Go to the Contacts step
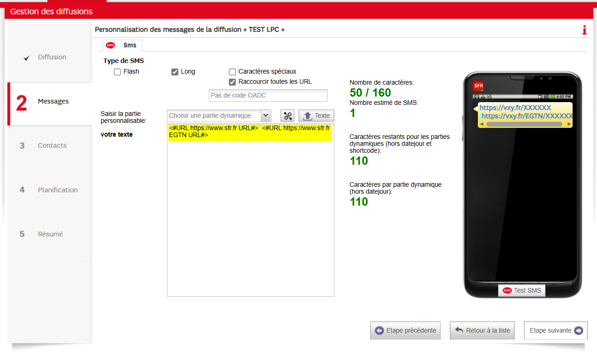Screen dimensions: 597x357 pos(52,145)
